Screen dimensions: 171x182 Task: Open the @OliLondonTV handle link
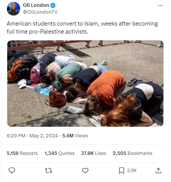pos(40,12)
